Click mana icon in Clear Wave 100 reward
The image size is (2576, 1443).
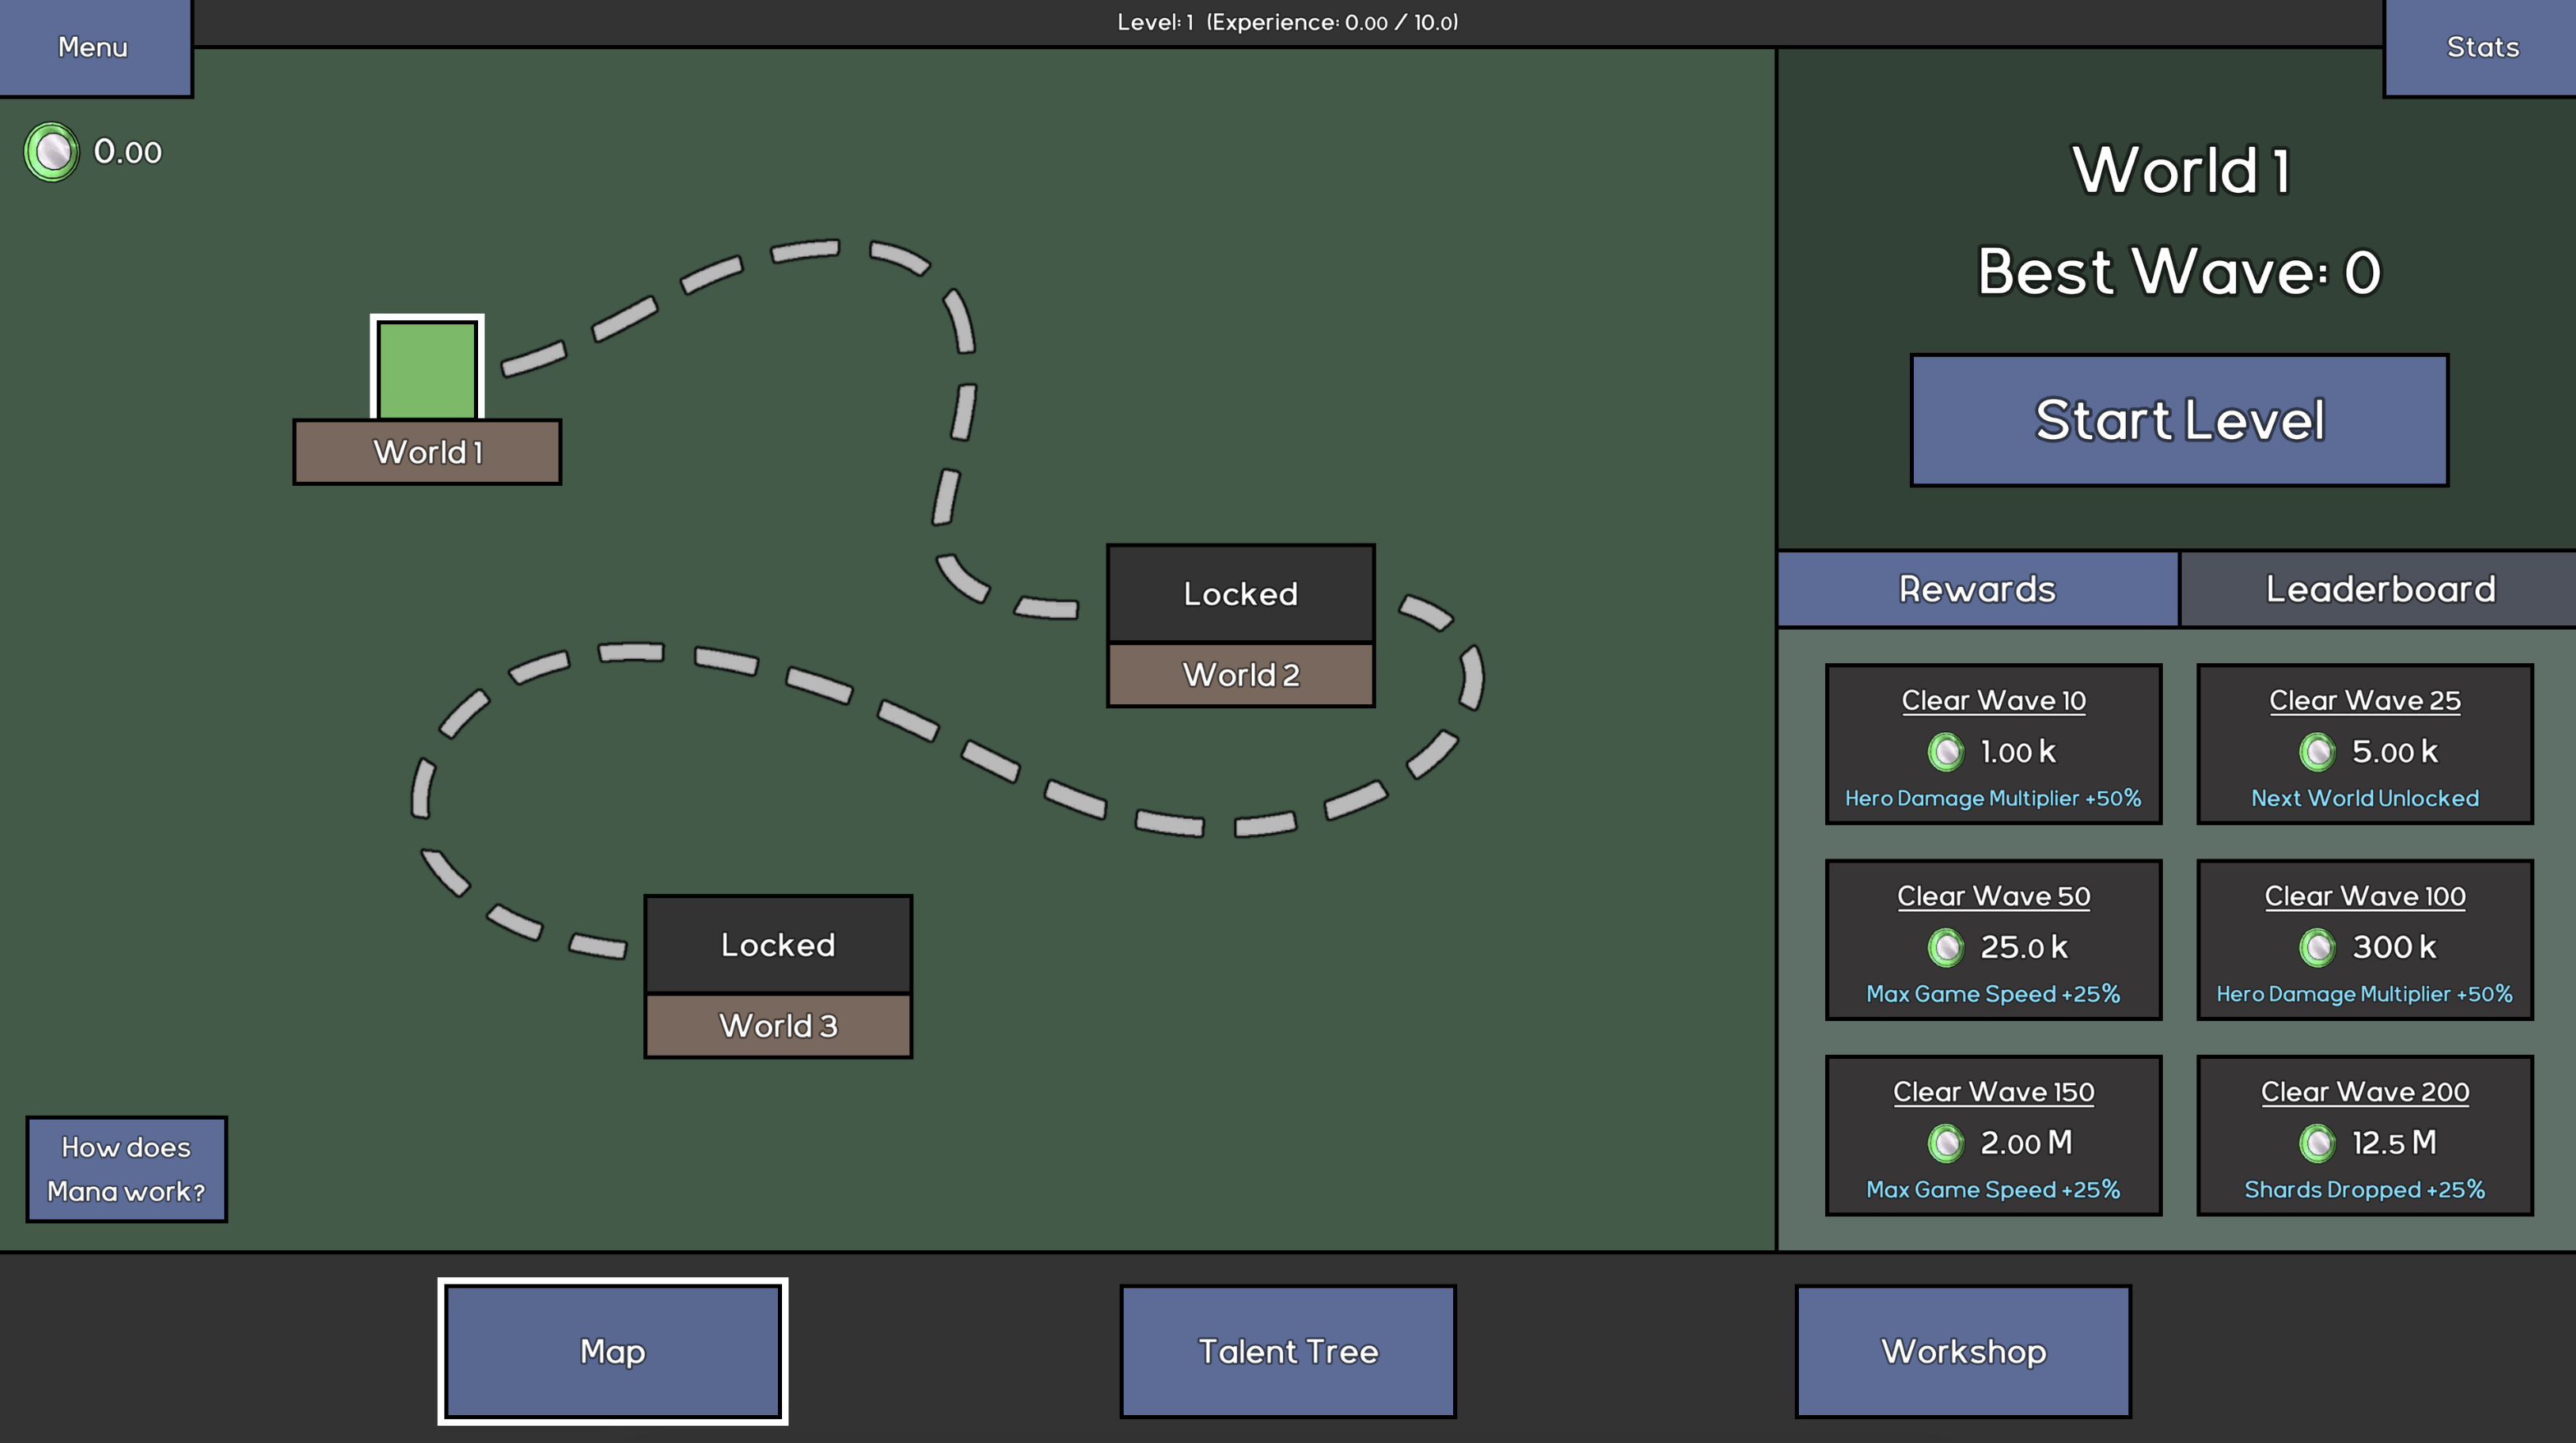pos(2316,947)
